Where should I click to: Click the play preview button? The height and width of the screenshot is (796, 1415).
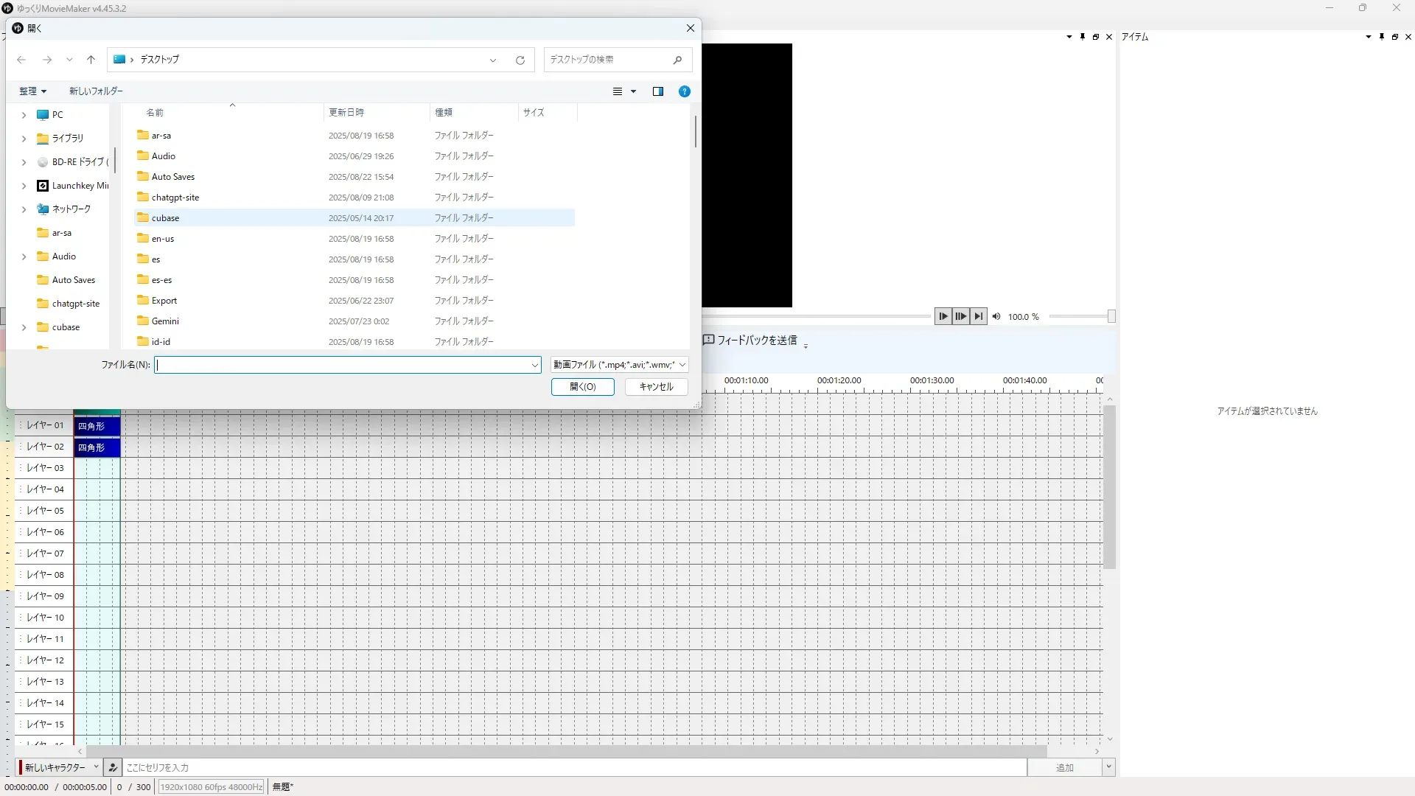tap(943, 316)
